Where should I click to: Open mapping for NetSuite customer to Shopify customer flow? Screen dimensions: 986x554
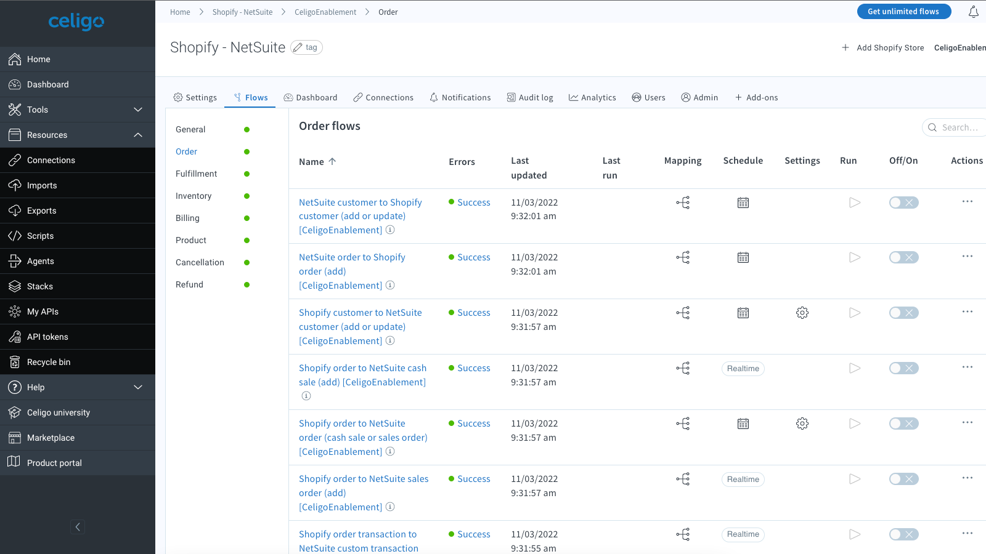pyautogui.click(x=683, y=203)
